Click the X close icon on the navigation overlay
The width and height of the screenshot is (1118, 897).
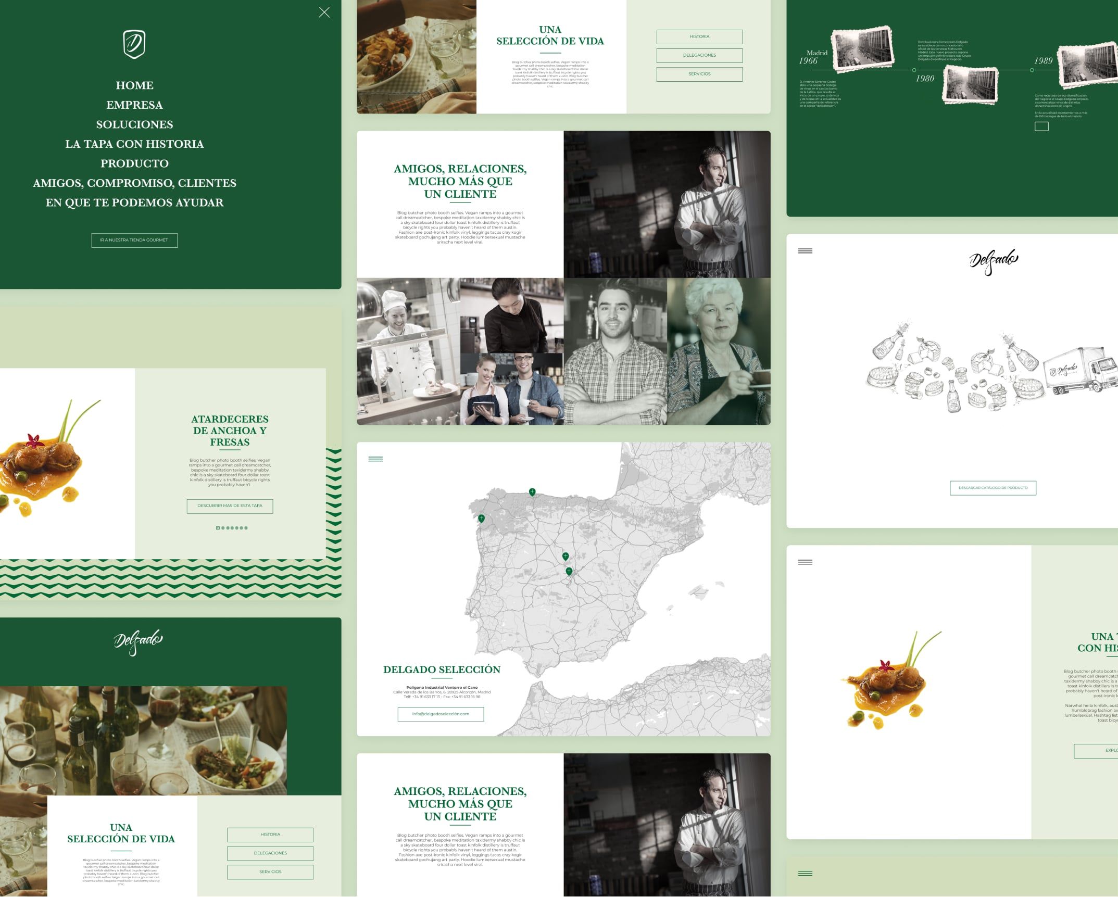(x=325, y=12)
